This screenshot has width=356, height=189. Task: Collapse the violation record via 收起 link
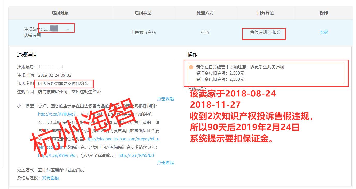(323, 32)
